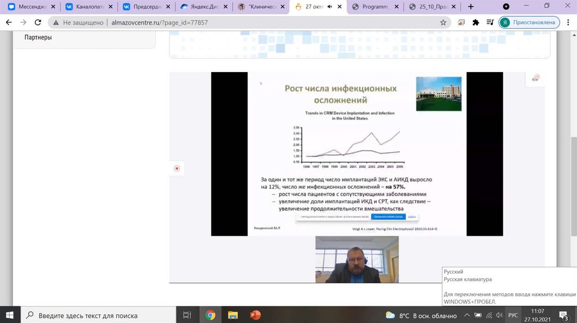
Task: Open the Chrome tab search dropdown
Action: point(505,7)
